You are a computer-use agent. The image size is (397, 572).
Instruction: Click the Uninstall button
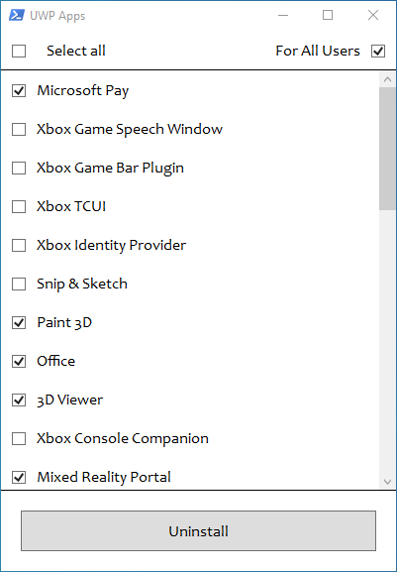click(198, 530)
